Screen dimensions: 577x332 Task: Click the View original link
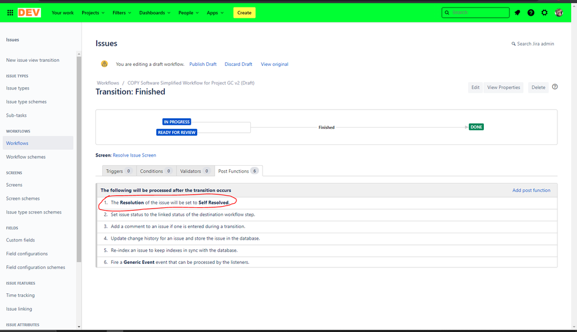(x=275, y=64)
